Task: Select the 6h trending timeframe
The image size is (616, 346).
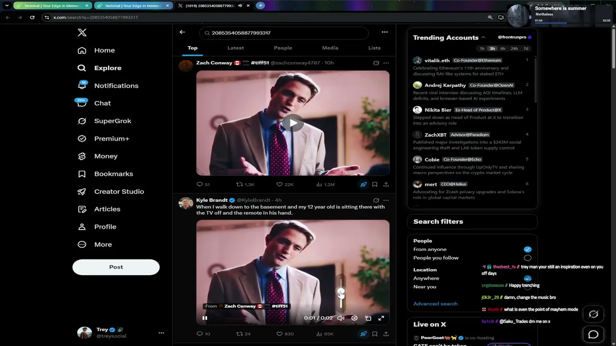Action: [502, 49]
